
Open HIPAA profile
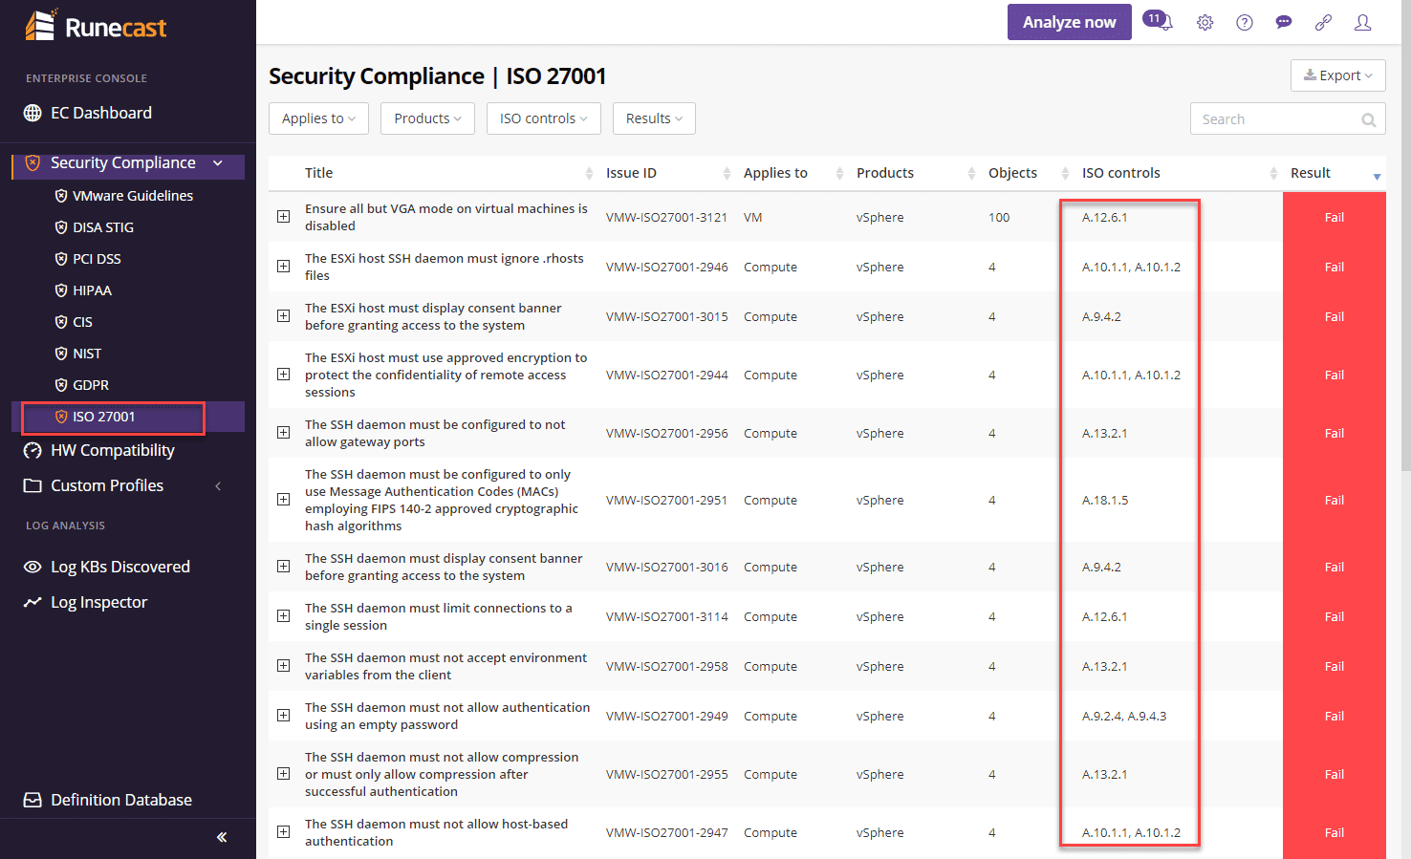pyautogui.click(x=92, y=290)
